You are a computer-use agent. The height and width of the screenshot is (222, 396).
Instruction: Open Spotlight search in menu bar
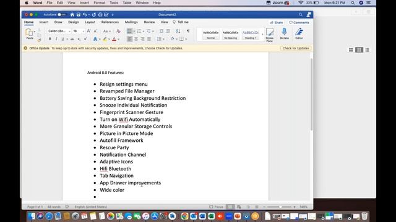(353, 2)
